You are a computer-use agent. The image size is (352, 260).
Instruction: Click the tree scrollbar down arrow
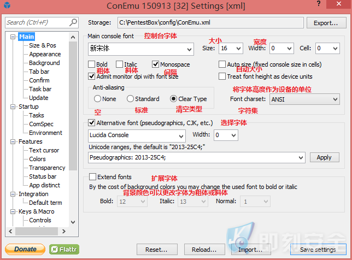click(x=73, y=222)
